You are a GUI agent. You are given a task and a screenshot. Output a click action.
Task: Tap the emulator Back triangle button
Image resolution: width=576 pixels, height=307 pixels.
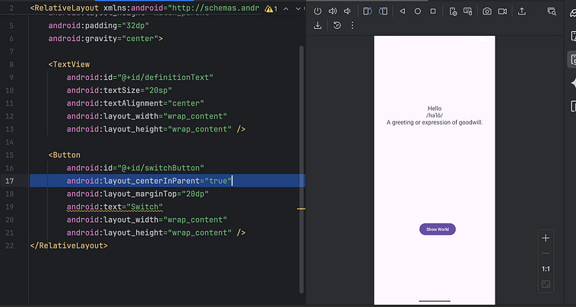click(x=402, y=11)
